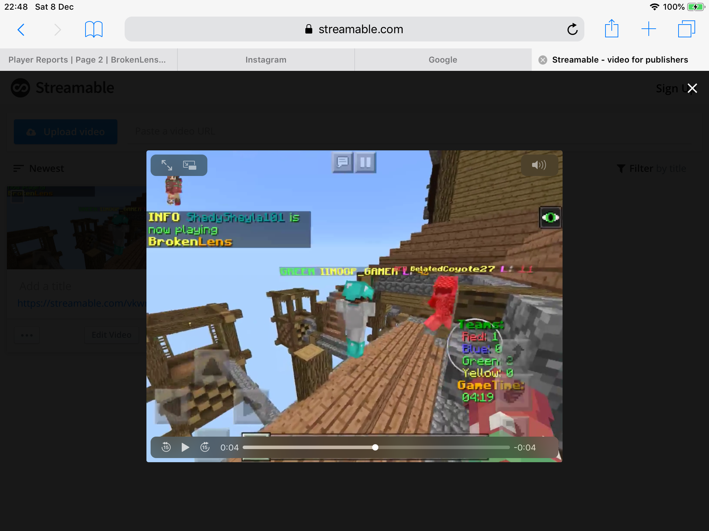Click the Add a title field
709x531 pixels.
(45, 286)
